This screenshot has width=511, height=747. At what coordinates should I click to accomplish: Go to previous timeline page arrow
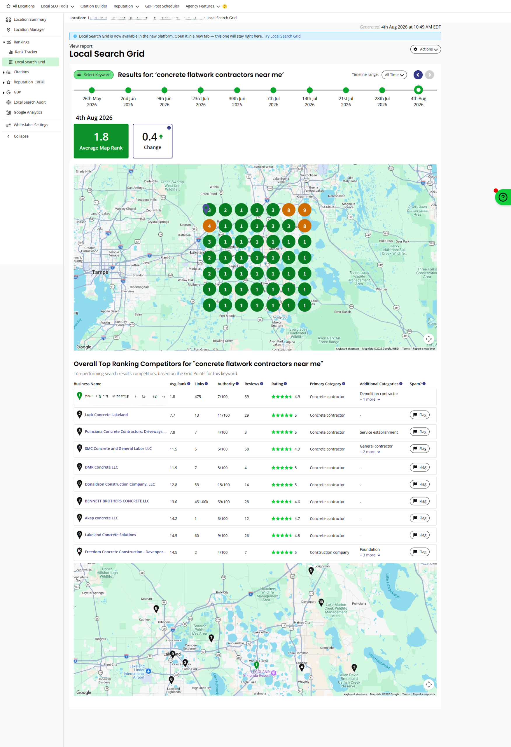(x=418, y=75)
